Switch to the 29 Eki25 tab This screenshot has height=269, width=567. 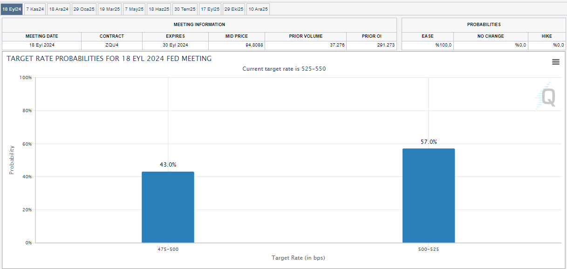coord(234,9)
